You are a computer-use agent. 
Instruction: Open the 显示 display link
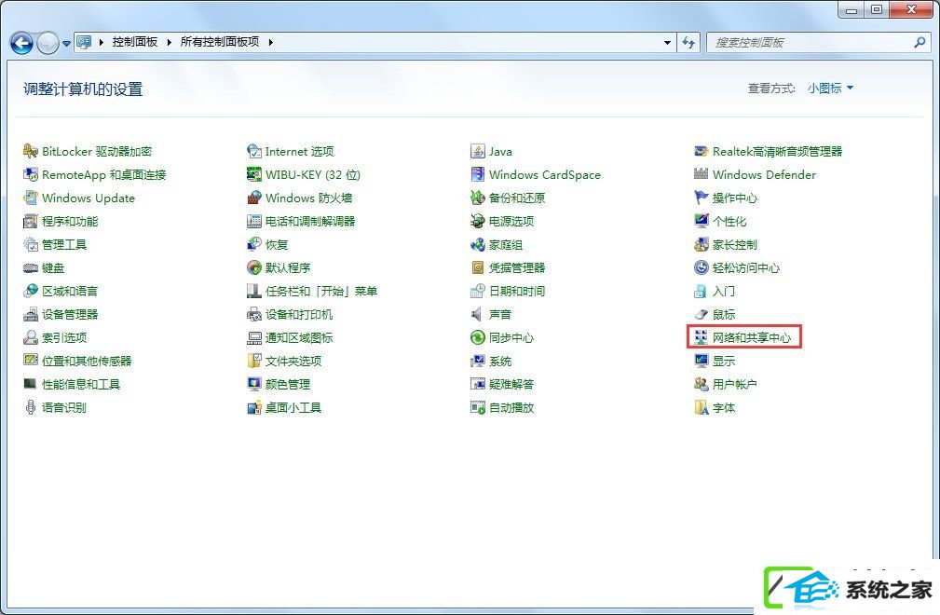[x=724, y=361]
